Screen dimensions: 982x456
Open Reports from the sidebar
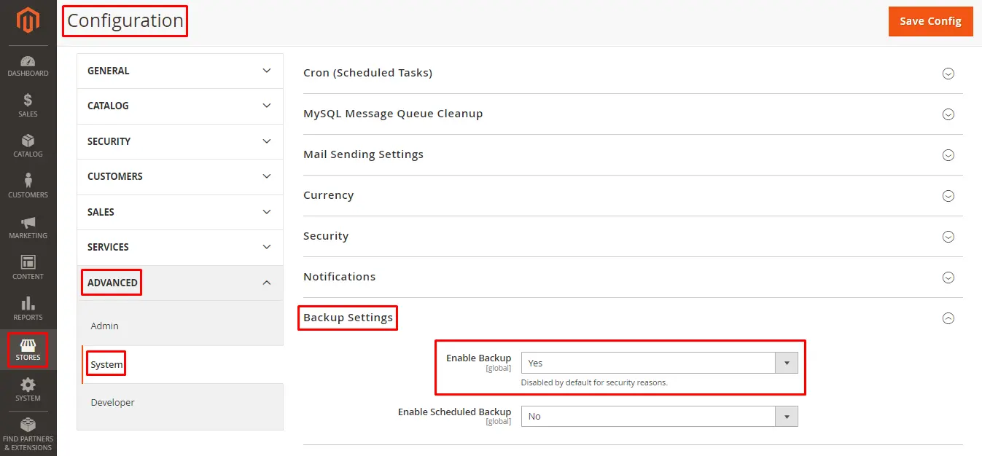point(28,307)
